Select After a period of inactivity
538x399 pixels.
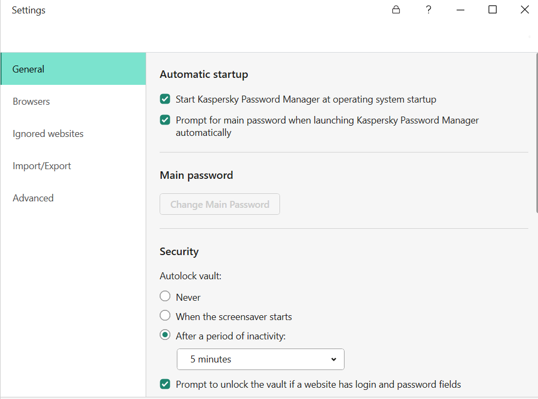tap(165, 335)
